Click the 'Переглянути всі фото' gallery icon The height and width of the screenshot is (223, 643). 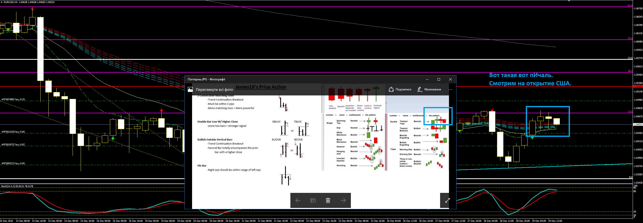point(190,89)
